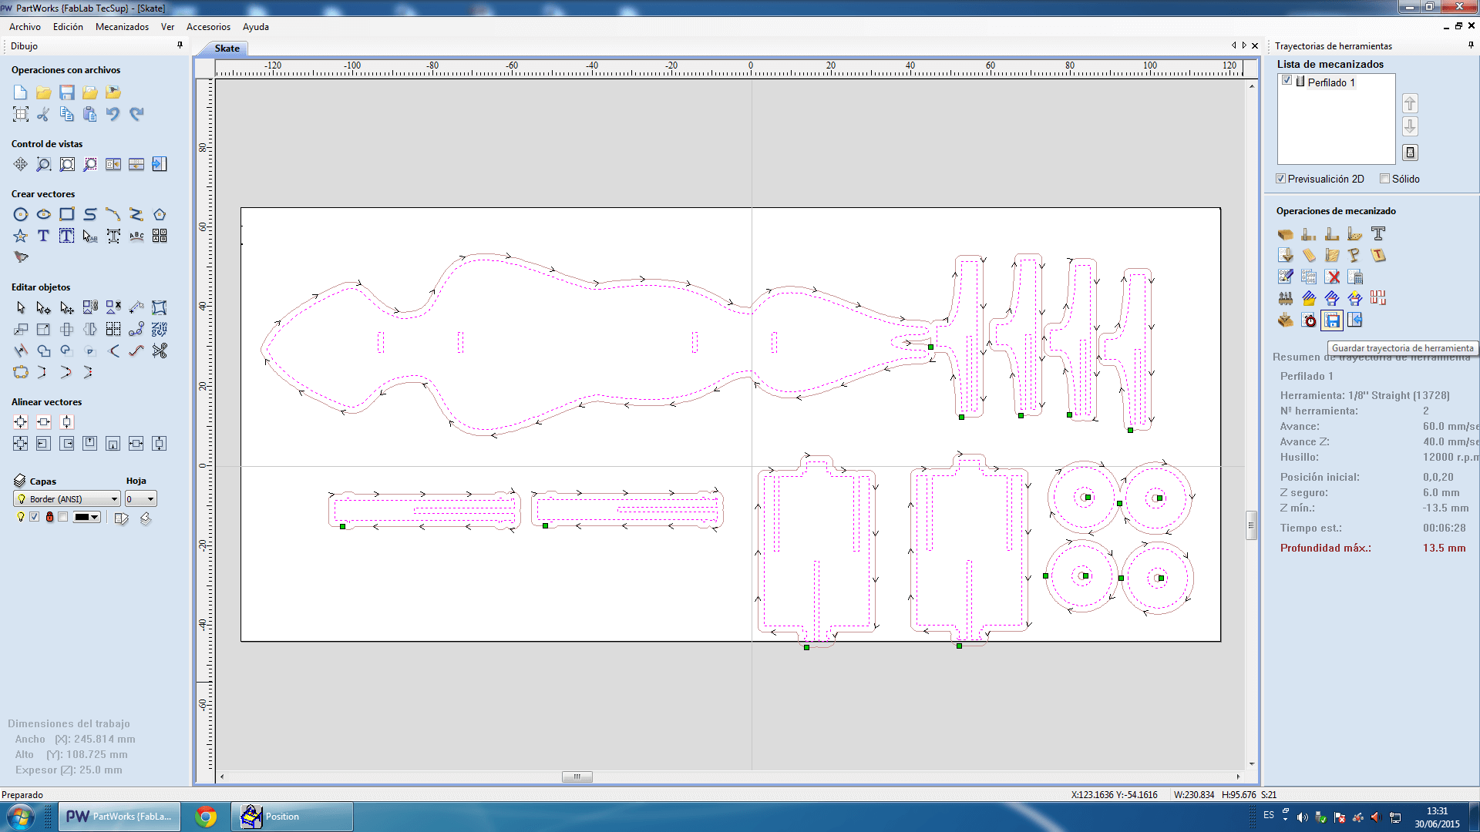Toggle the Trayectorias de herramientas panel pin

[1471, 45]
